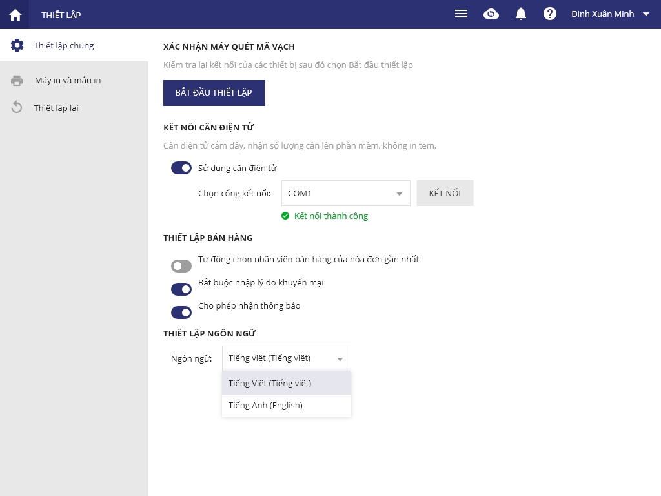Open the notifications bell
The image size is (661, 496).
click(521, 14)
